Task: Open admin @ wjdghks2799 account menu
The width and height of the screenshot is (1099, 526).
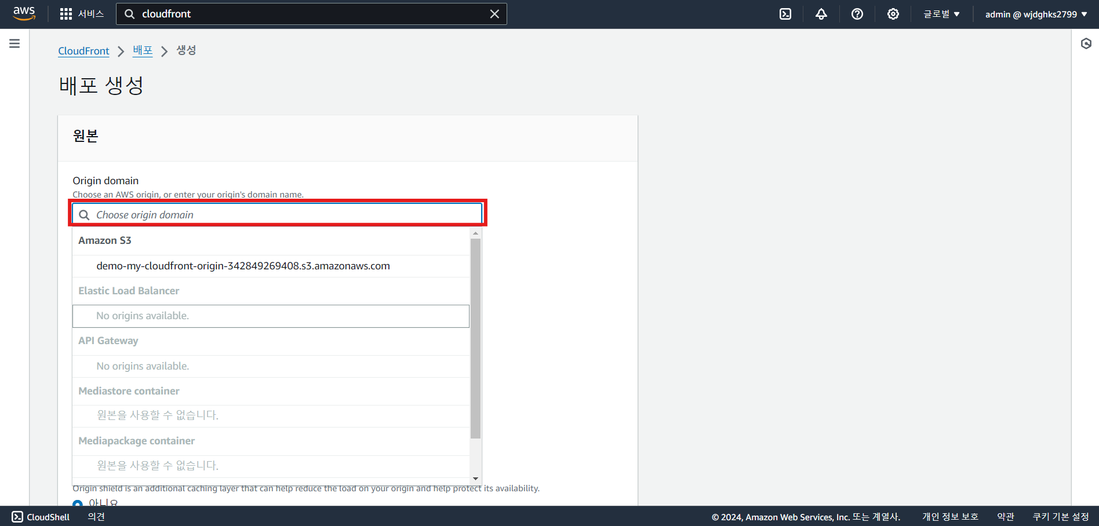Action: coord(1036,14)
